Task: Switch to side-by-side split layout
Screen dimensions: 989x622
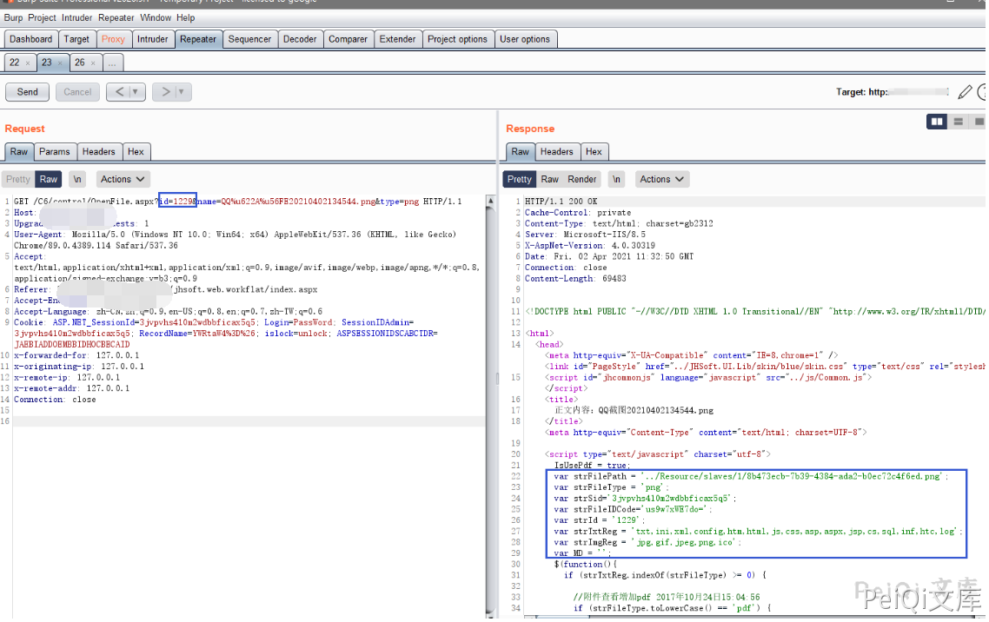Action: click(937, 122)
